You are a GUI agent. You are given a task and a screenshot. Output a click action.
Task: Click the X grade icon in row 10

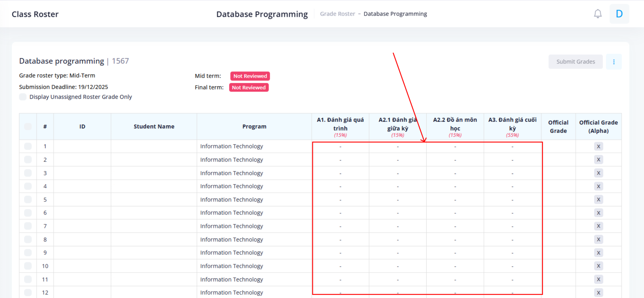(x=598, y=266)
